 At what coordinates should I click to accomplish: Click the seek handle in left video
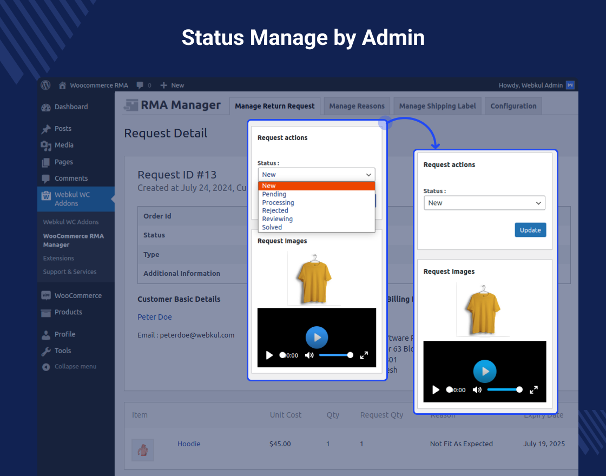click(282, 355)
